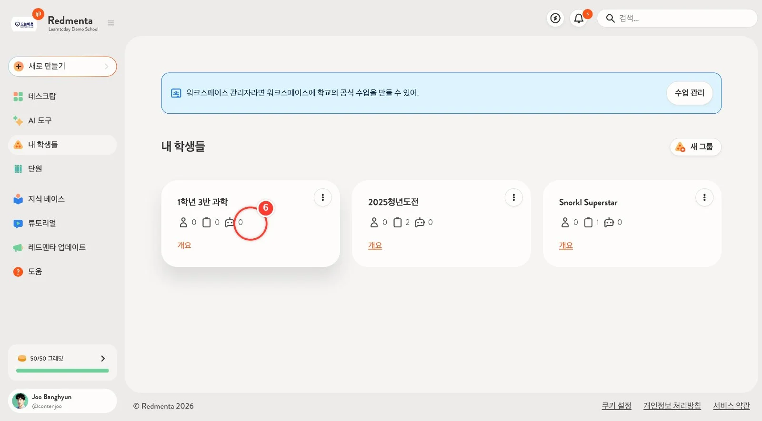The image size is (762, 421).
Task: Open the notifications bell
Action: click(579, 18)
